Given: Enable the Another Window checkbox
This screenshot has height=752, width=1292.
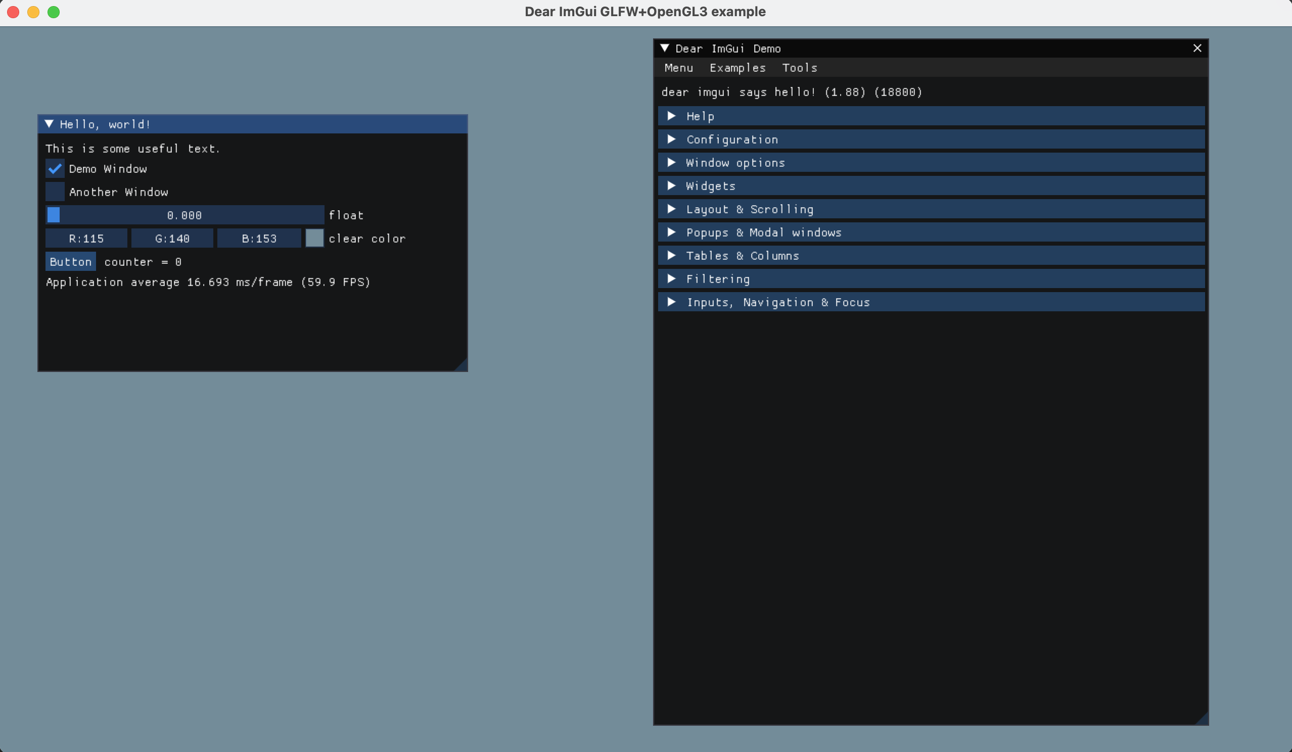Looking at the screenshot, I should [55, 192].
